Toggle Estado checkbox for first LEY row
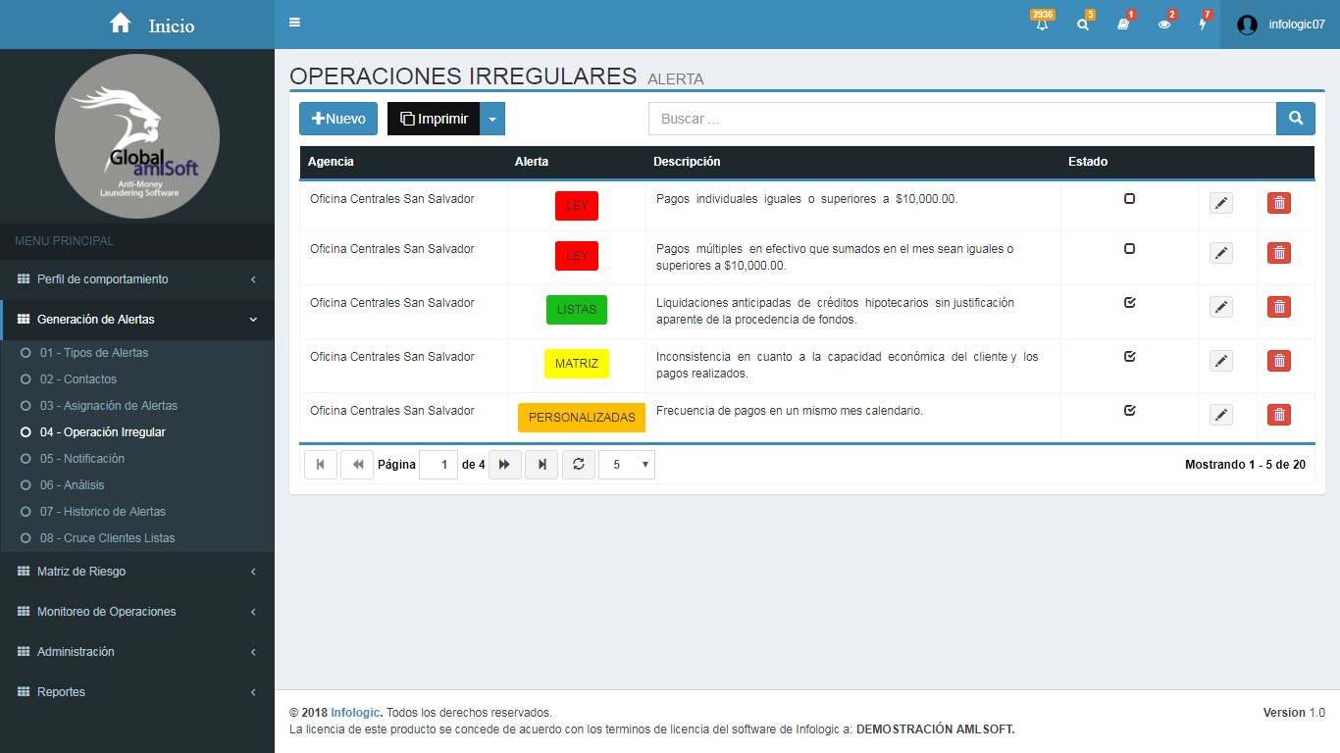Screen dimensions: 1340x753 tap(1129, 199)
